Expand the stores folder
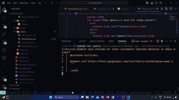Viewport: 179px width, 100px height. pos(15,28)
